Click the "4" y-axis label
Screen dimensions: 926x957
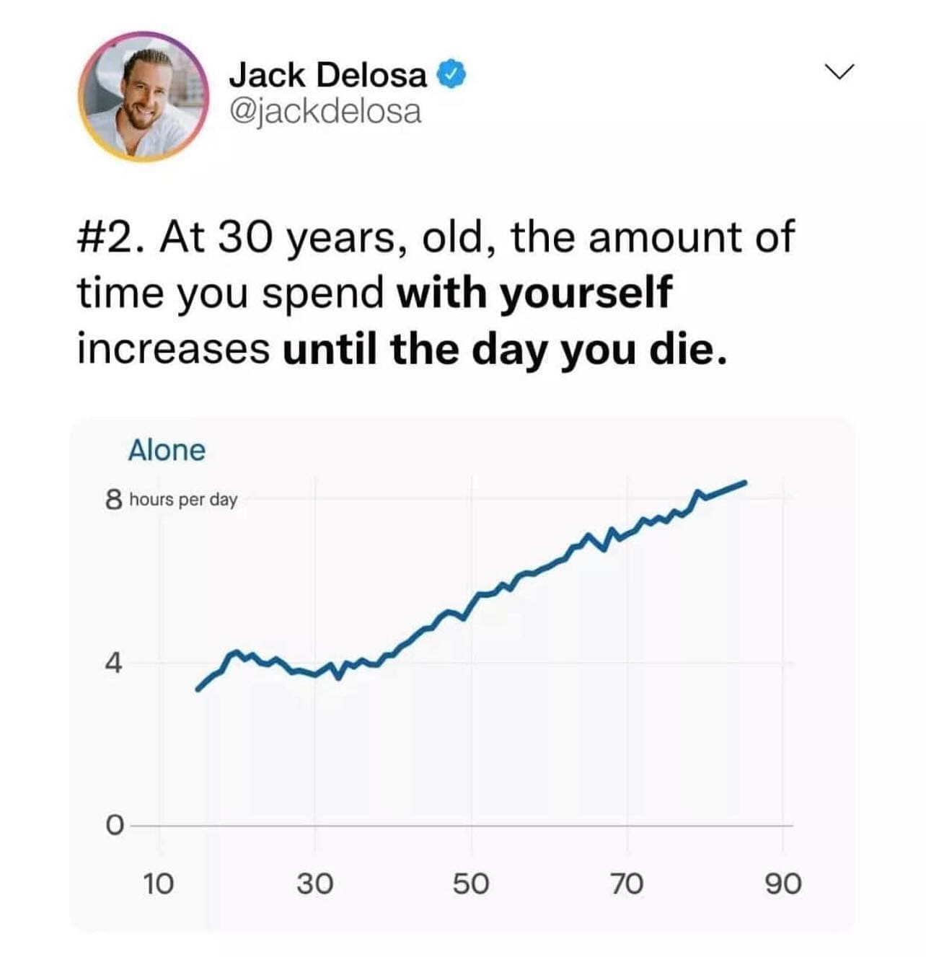tap(113, 663)
